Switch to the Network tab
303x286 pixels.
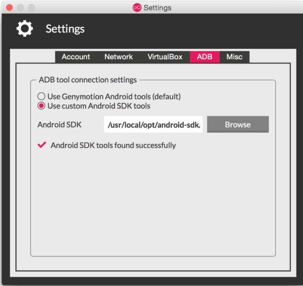[118, 57]
